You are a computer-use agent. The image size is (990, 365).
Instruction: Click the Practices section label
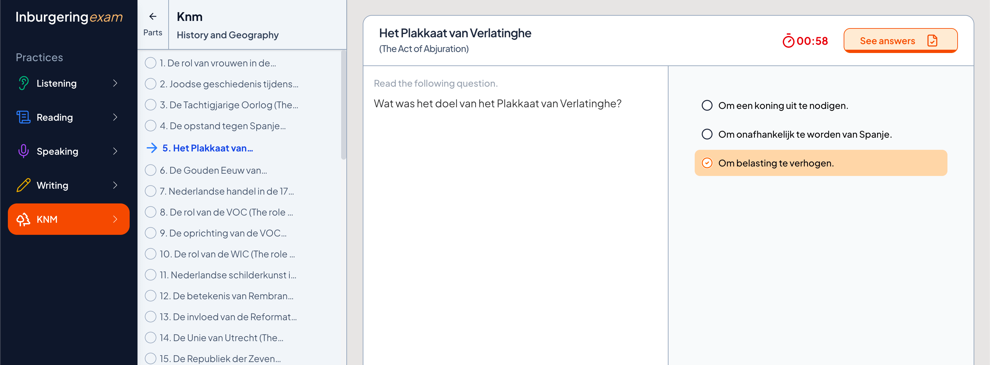pyautogui.click(x=39, y=57)
